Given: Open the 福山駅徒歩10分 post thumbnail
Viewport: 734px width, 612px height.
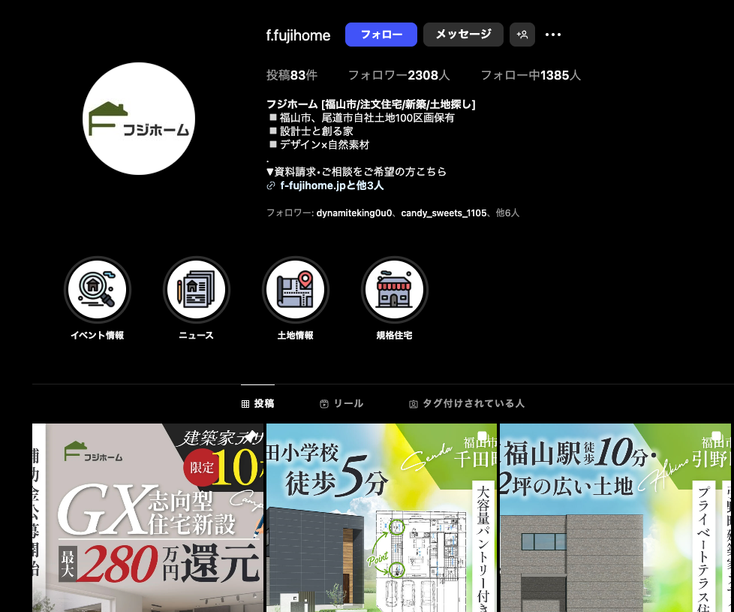Looking at the screenshot, I should click(615, 517).
